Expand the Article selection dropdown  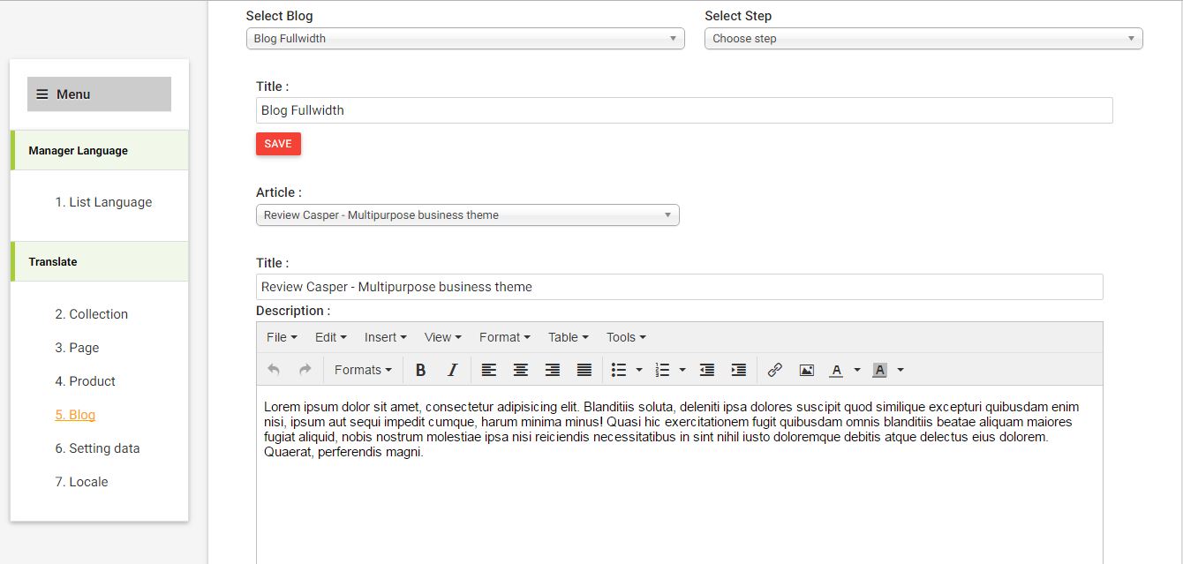(x=468, y=215)
